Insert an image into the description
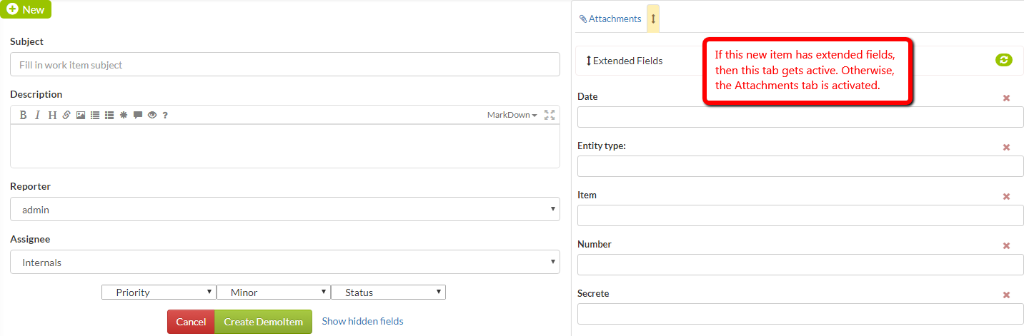The height and width of the screenshot is (336, 1024). click(x=81, y=115)
